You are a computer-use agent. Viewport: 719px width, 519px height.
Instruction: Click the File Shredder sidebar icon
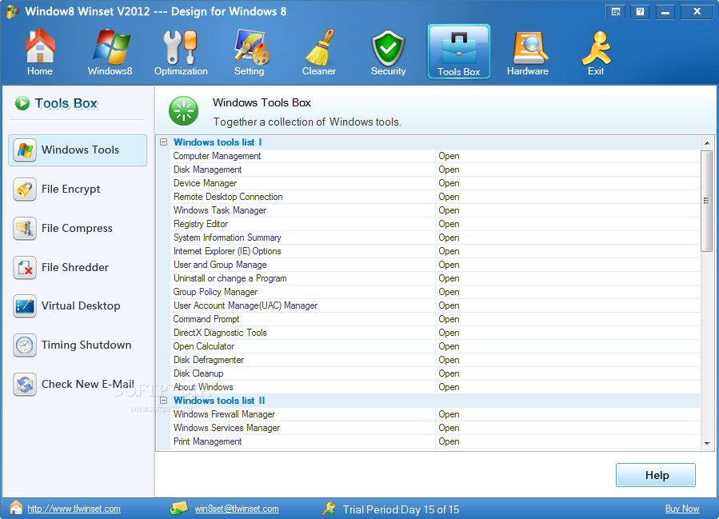pos(25,267)
